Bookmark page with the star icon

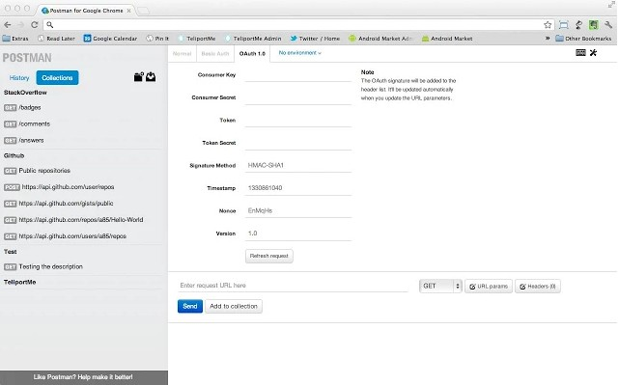[548, 25]
